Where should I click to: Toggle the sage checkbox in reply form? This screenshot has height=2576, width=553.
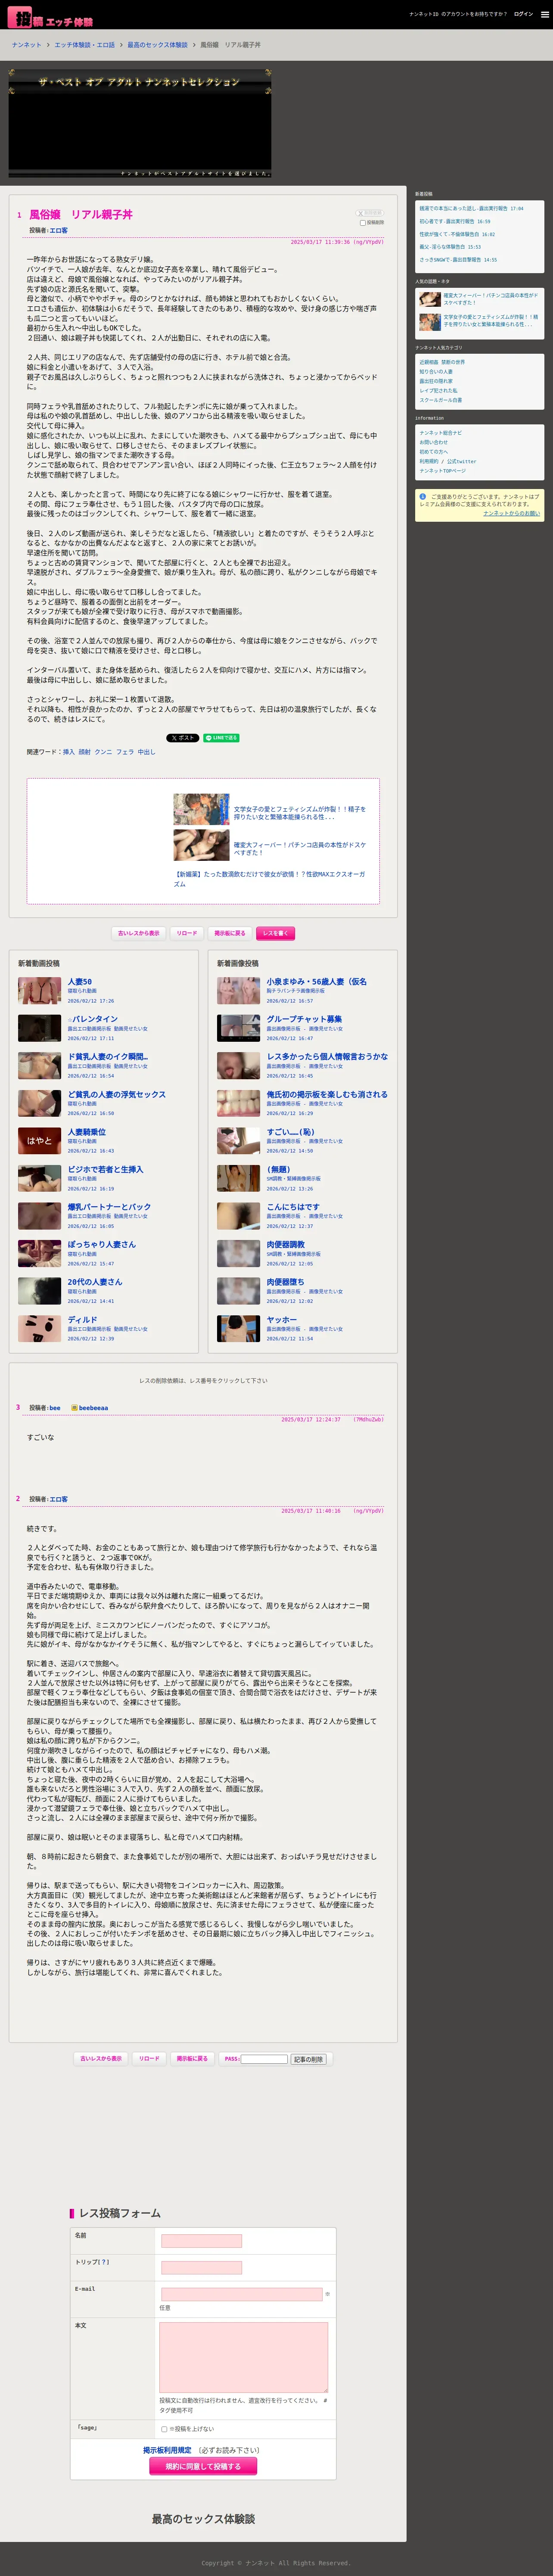click(x=164, y=2429)
